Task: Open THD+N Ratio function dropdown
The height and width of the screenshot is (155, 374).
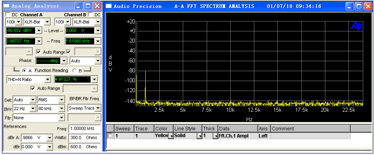Action: click(x=48, y=79)
